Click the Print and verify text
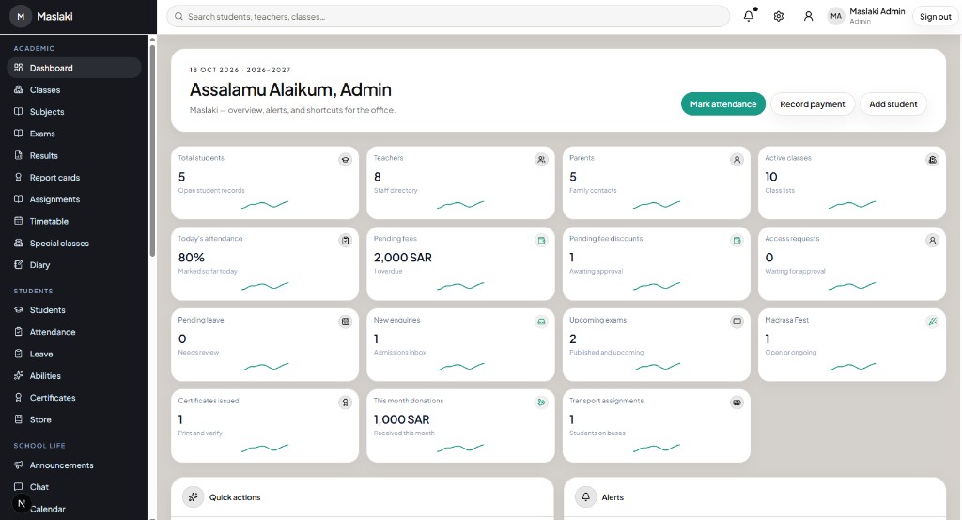This screenshot has height=520, width=962. coord(200,433)
